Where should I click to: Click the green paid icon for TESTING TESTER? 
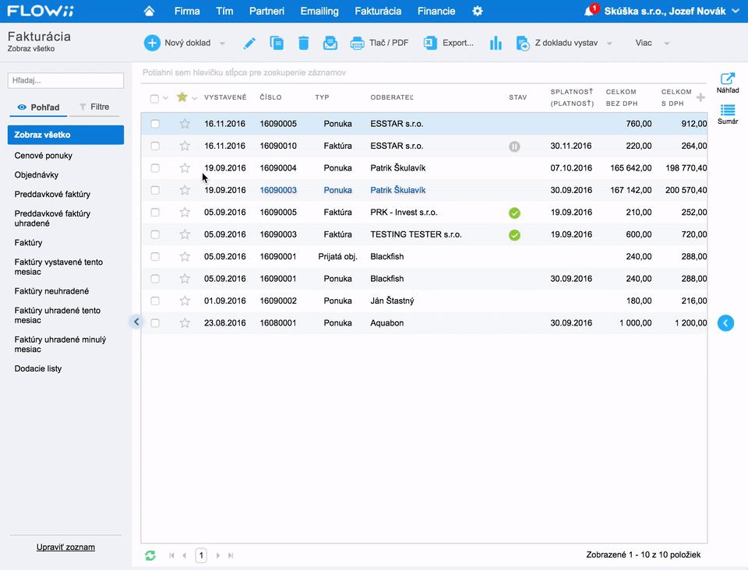tap(514, 235)
